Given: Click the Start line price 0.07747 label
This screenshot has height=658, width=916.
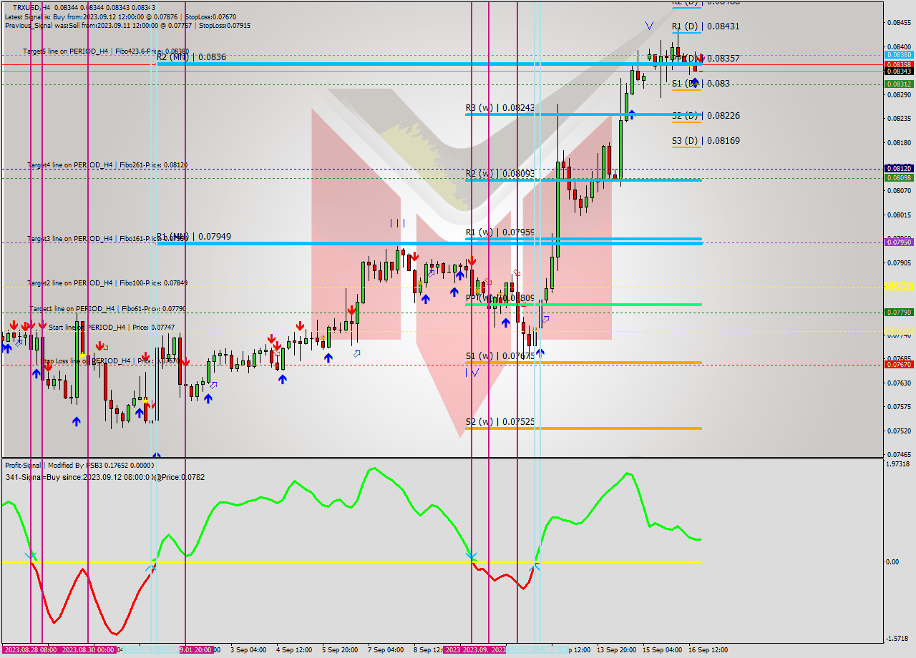Looking at the screenshot, I should click(x=112, y=327).
